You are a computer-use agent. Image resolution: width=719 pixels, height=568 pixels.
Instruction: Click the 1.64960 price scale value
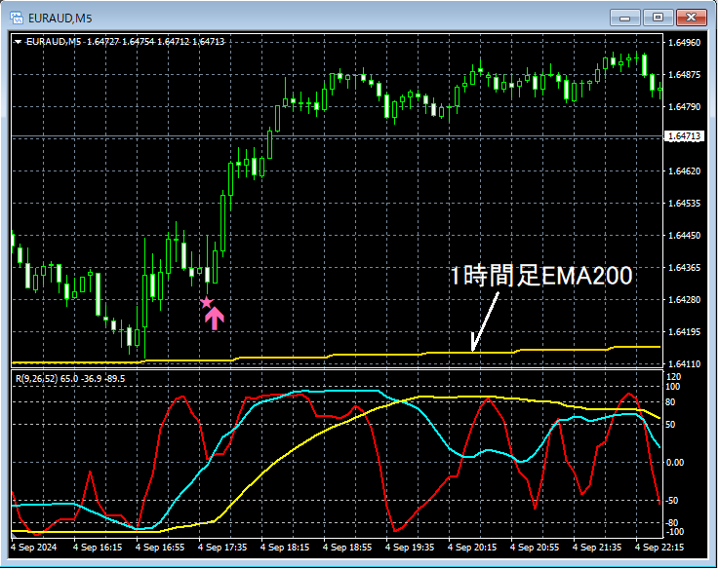684,43
